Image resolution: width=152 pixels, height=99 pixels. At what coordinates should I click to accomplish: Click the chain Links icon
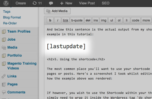pyautogui.click(x=4, y=76)
